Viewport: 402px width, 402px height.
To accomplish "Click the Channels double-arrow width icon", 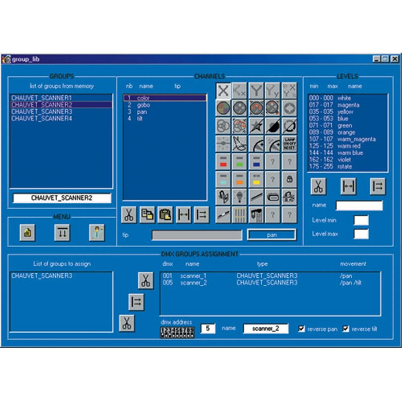I will [183, 215].
